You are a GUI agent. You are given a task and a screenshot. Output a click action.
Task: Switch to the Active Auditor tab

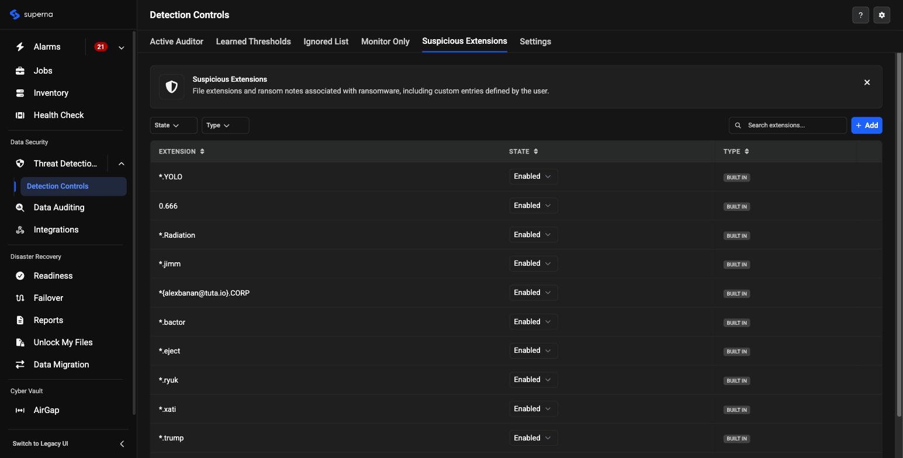point(177,41)
